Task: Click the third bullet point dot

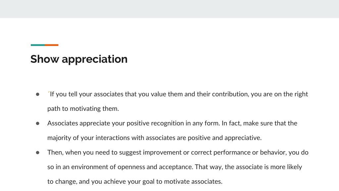Action: [38, 153]
